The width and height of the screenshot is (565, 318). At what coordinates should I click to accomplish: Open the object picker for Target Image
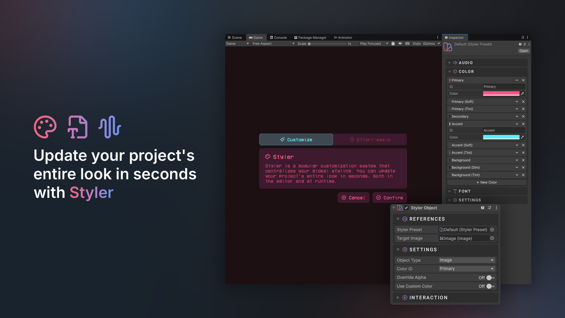(x=493, y=238)
